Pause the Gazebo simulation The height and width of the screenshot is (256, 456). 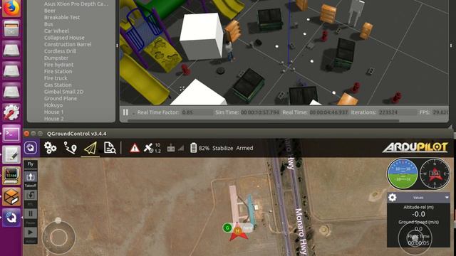coord(125,112)
